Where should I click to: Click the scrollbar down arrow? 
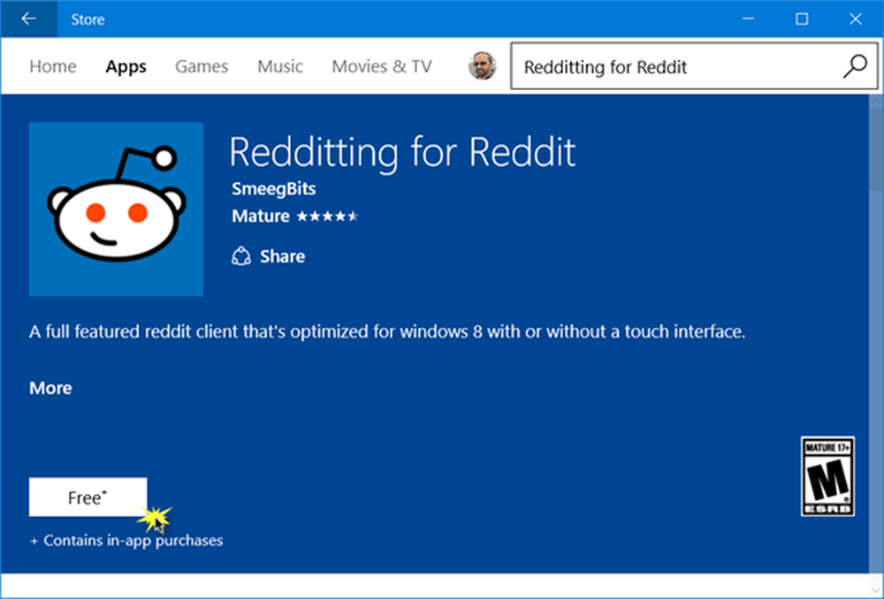[875, 590]
